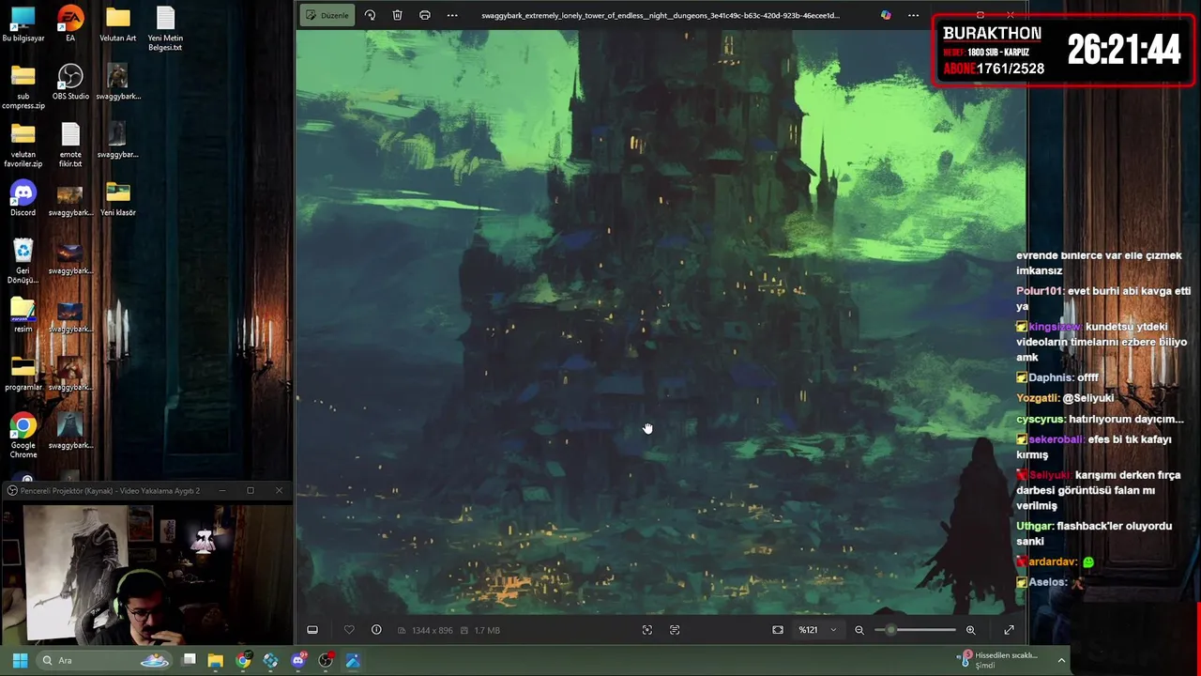Open emote fikir.txt on desktop

tap(70, 146)
